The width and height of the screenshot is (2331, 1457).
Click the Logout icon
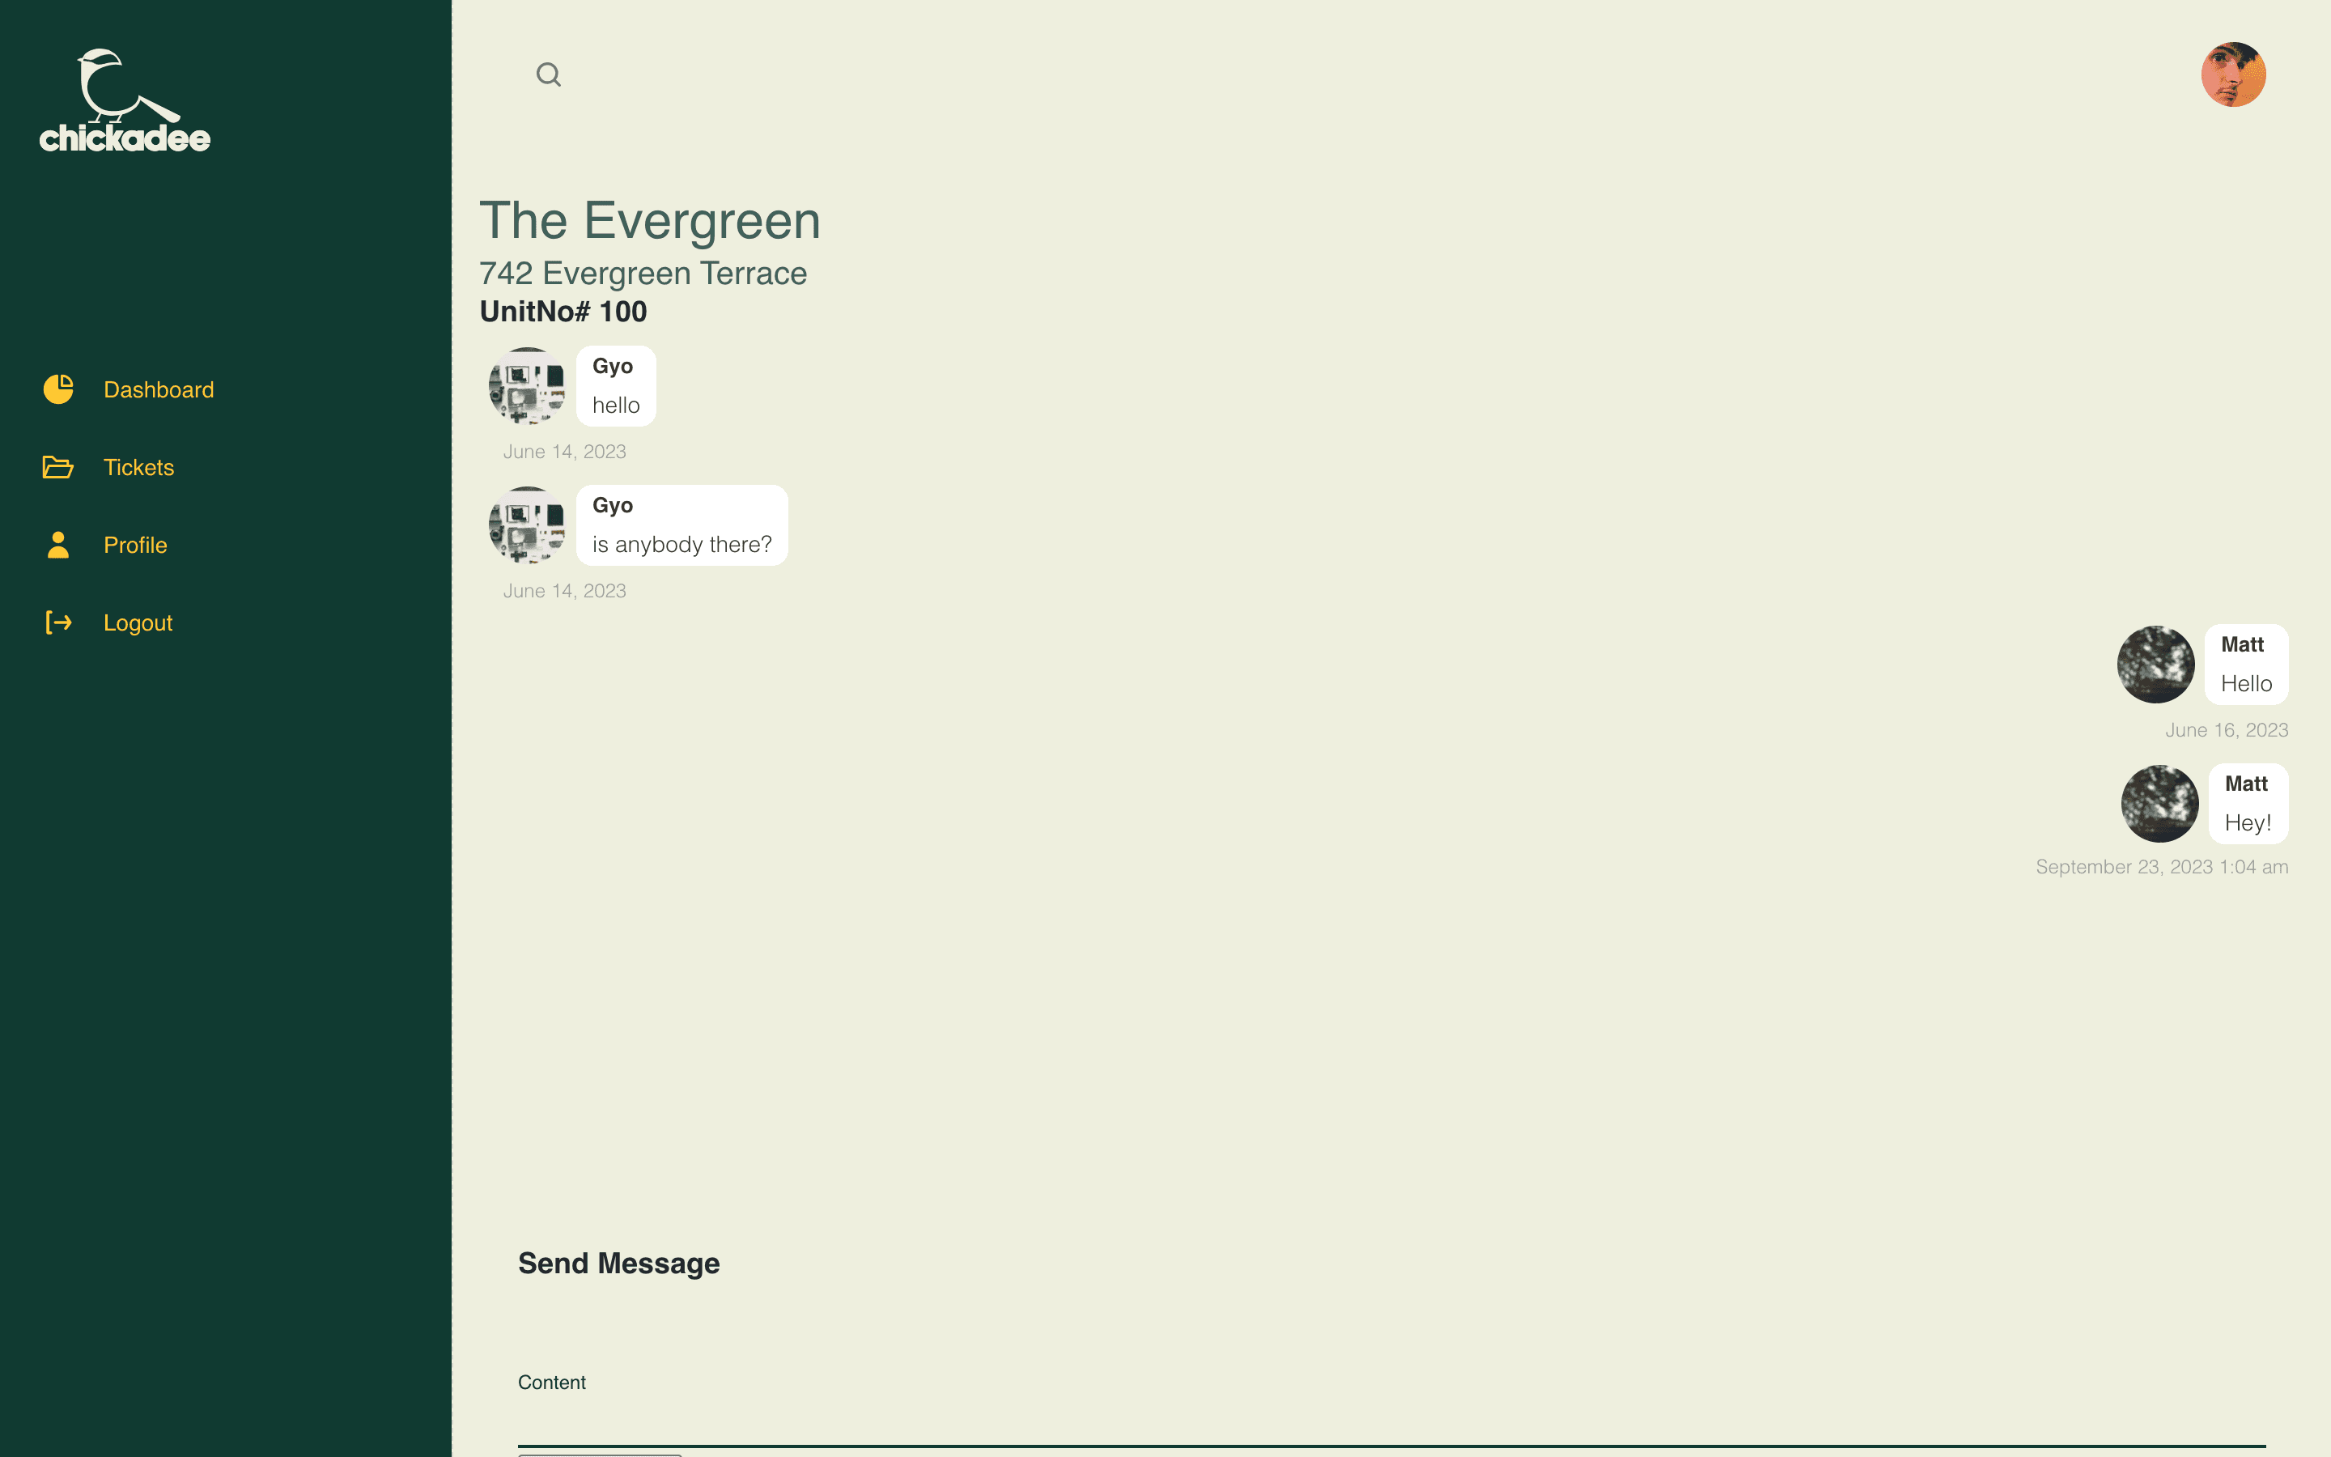tap(59, 622)
